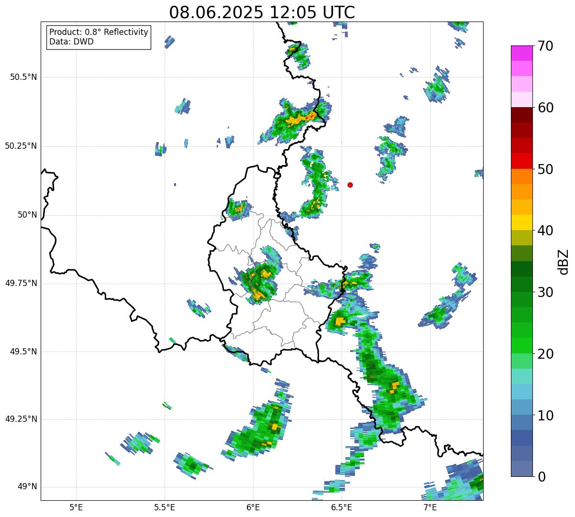Screen dimensions: 575x517
Task: Click the 6°E longitude label
Action: pyautogui.click(x=253, y=507)
